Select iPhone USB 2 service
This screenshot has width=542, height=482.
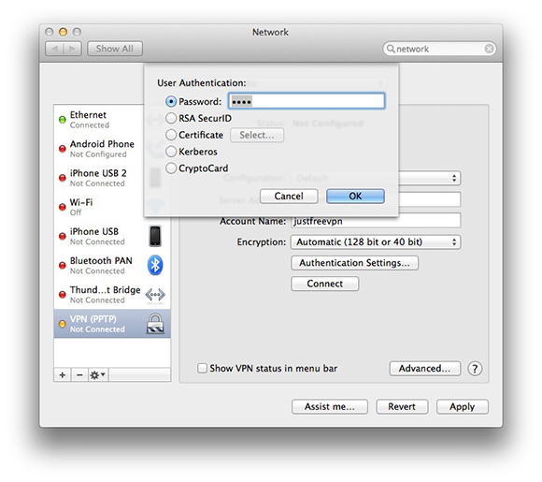(99, 178)
